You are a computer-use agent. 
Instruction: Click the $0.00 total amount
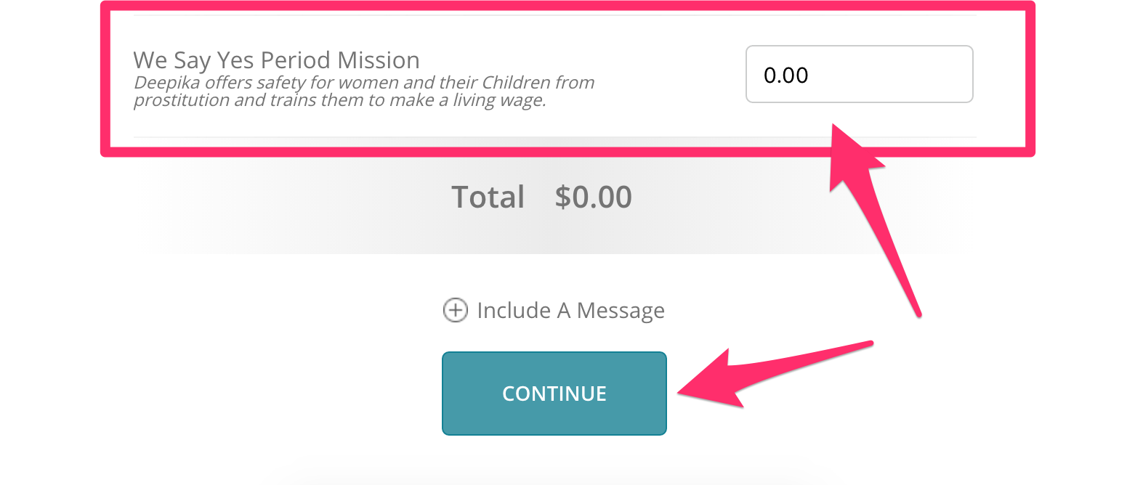coord(593,197)
